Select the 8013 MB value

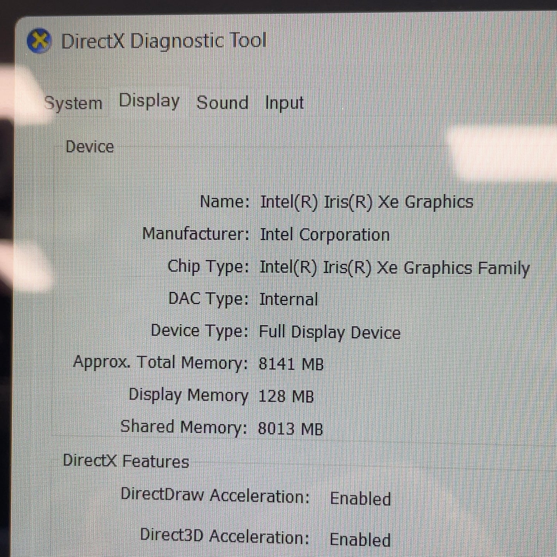pos(290,429)
